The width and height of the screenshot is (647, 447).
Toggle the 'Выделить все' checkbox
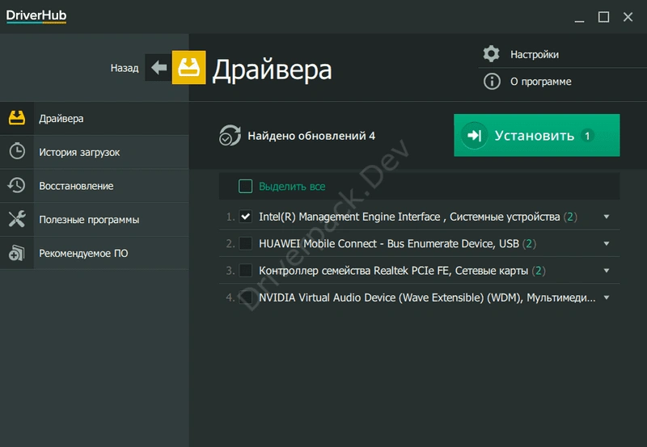click(x=246, y=186)
